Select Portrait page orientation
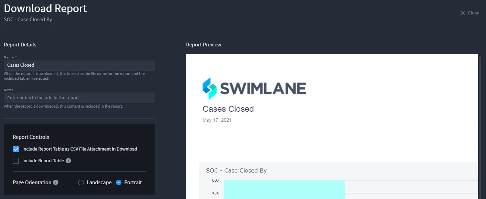This screenshot has height=199, width=486. pos(119,183)
